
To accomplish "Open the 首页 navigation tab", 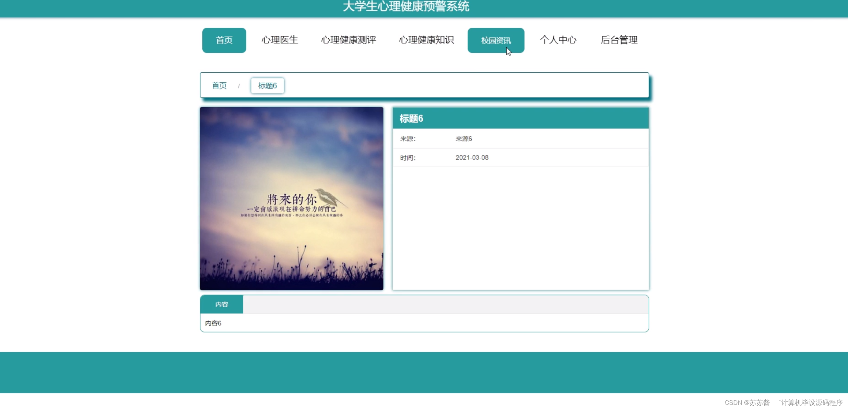I will 224,40.
